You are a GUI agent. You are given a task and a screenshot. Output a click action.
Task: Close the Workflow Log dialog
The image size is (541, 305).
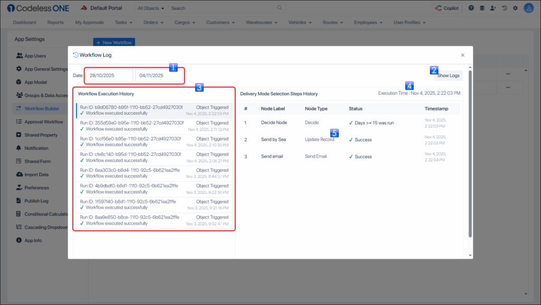462,55
